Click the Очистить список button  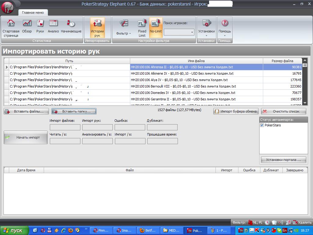tap(283, 111)
